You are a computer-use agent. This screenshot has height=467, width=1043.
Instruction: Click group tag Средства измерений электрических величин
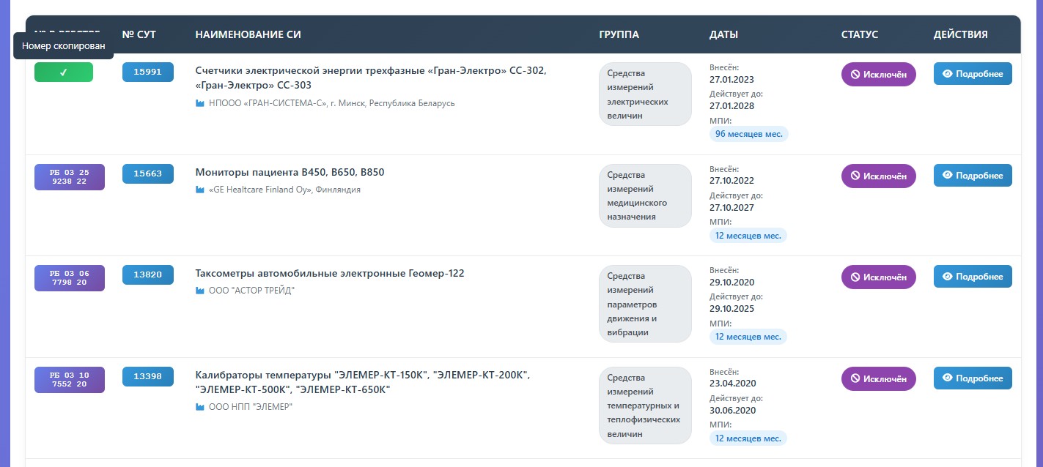645,94
